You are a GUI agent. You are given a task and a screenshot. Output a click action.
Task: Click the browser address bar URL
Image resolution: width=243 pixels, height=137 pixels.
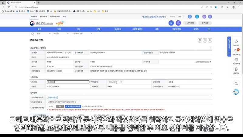pos(29,7)
